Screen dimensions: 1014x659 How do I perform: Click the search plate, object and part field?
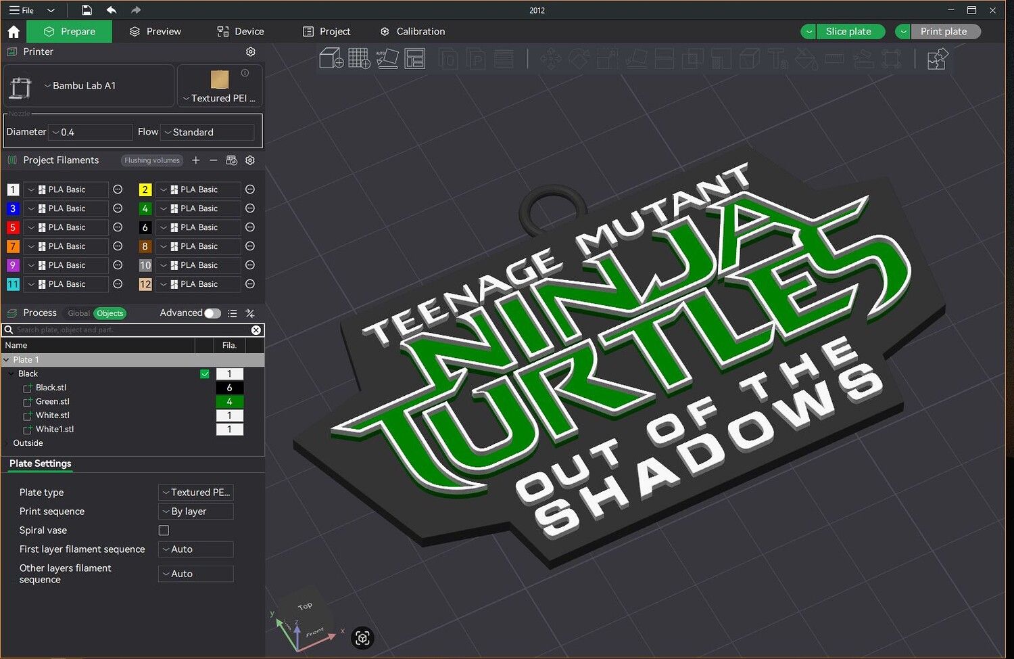(132, 330)
